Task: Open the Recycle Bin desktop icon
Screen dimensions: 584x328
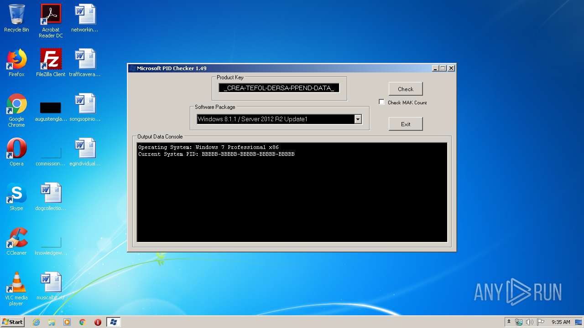Action: pyautogui.click(x=16, y=18)
